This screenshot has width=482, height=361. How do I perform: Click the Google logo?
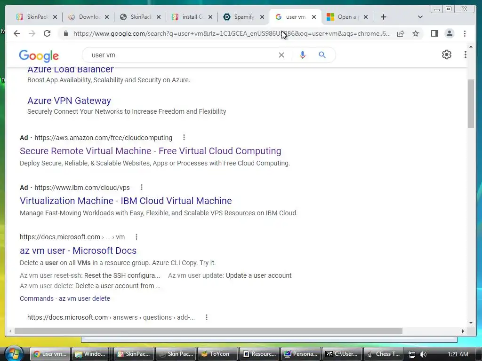coord(39,55)
